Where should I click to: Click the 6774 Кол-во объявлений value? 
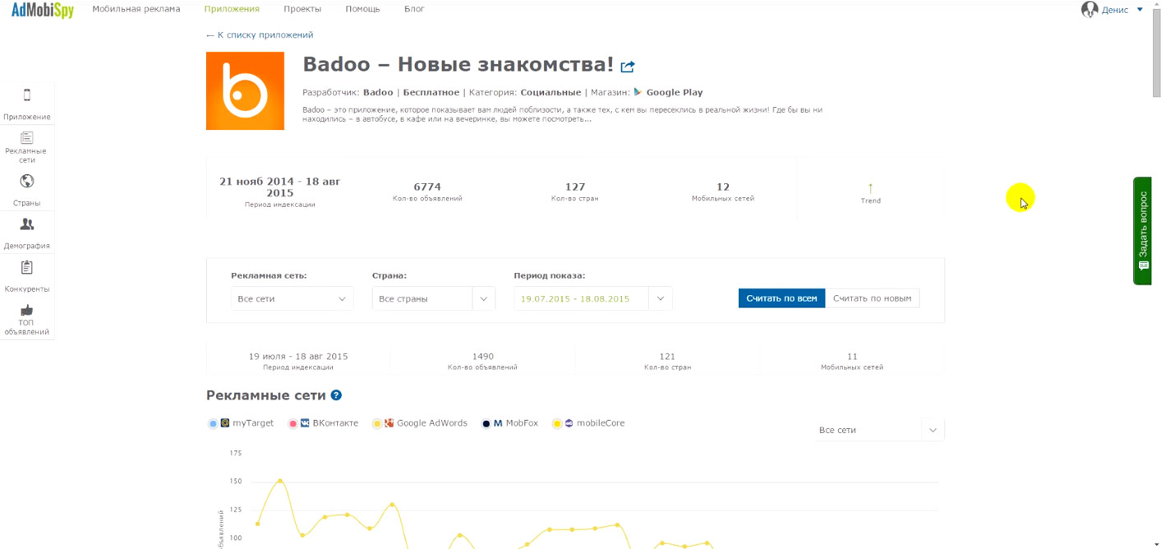point(427,187)
